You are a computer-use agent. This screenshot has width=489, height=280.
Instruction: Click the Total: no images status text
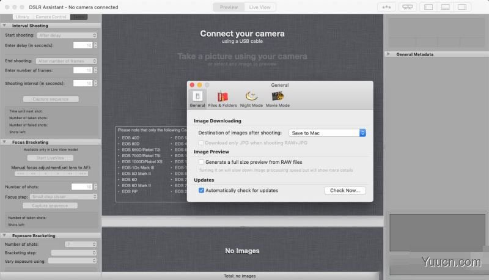click(240, 276)
